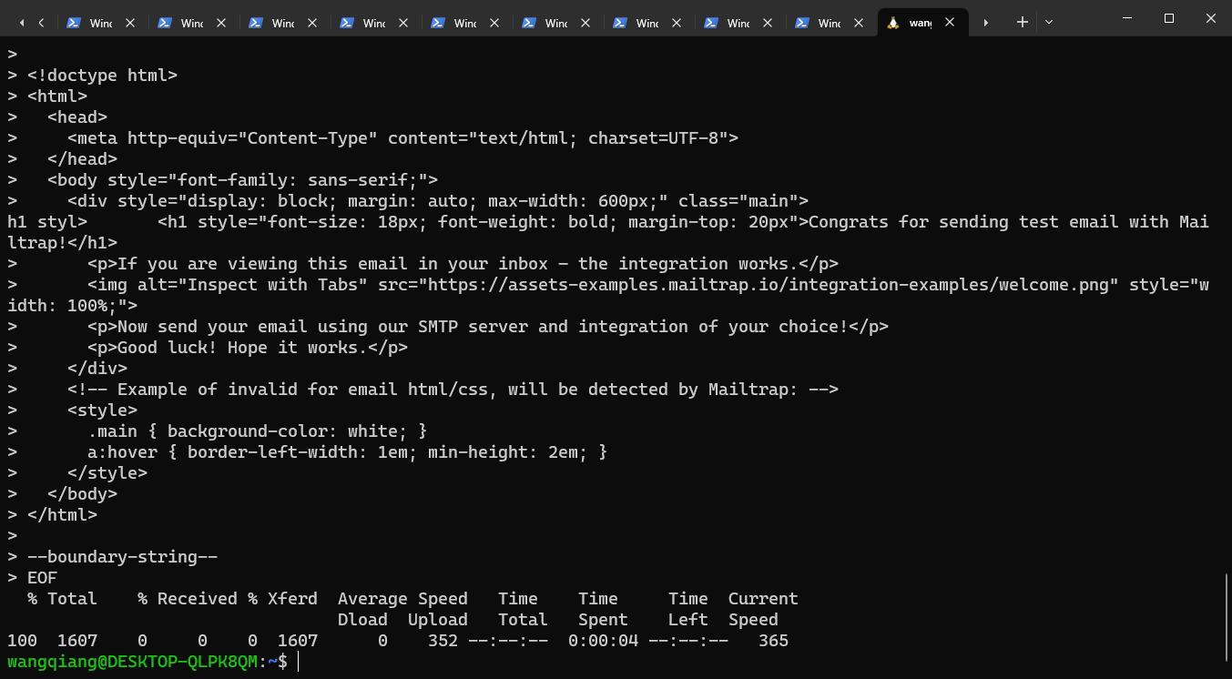Close the second Windows PowerShell tab

coord(221,23)
